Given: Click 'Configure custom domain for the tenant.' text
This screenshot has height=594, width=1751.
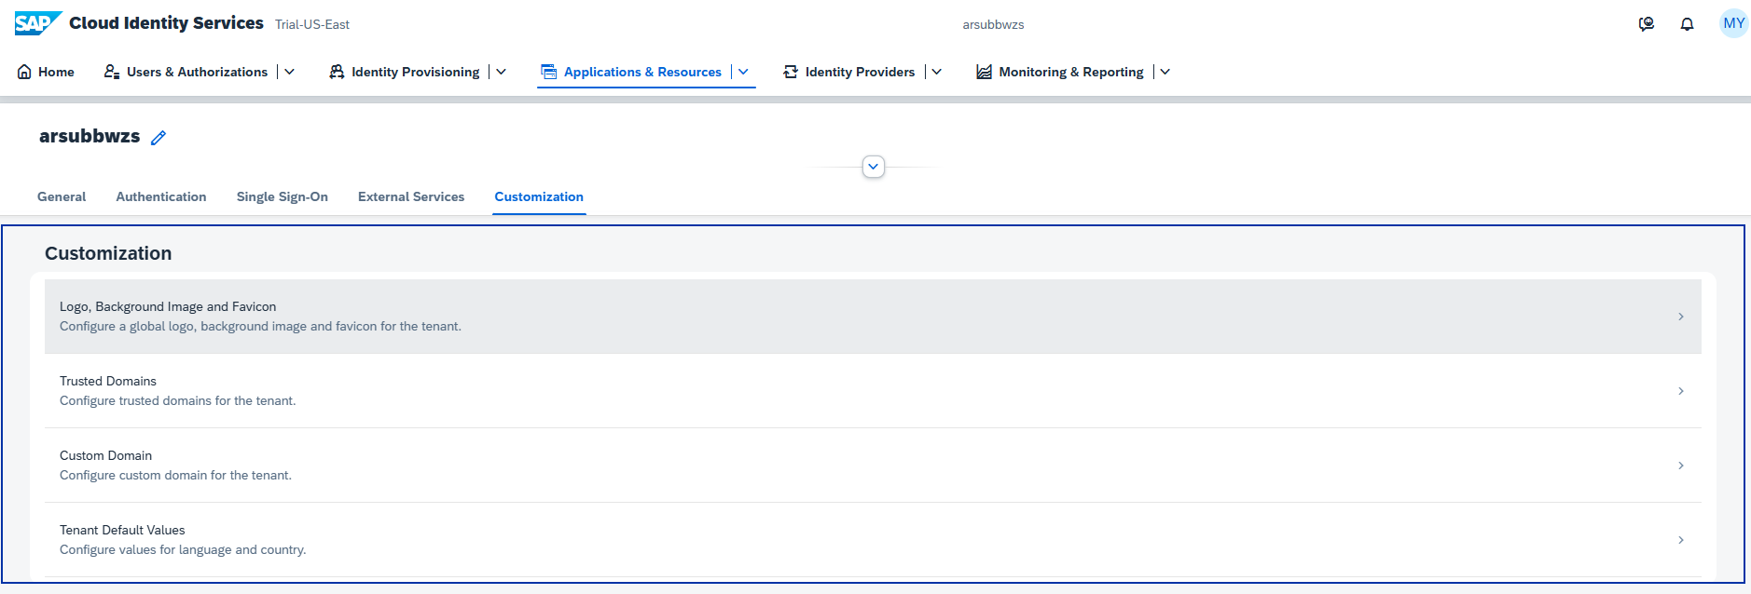Looking at the screenshot, I should coord(175,475).
